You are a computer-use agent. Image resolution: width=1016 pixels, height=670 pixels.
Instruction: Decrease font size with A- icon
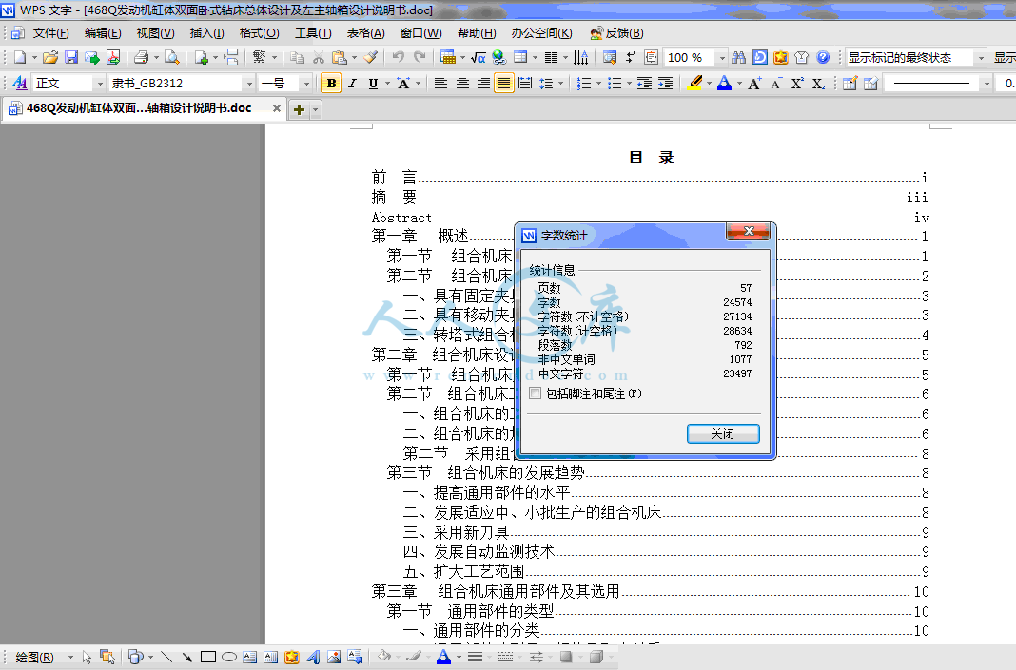click(776, 84)
